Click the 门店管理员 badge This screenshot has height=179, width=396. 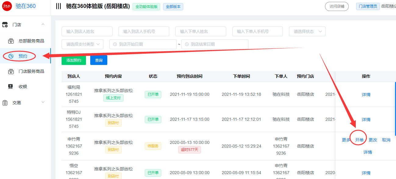[368, 6]
